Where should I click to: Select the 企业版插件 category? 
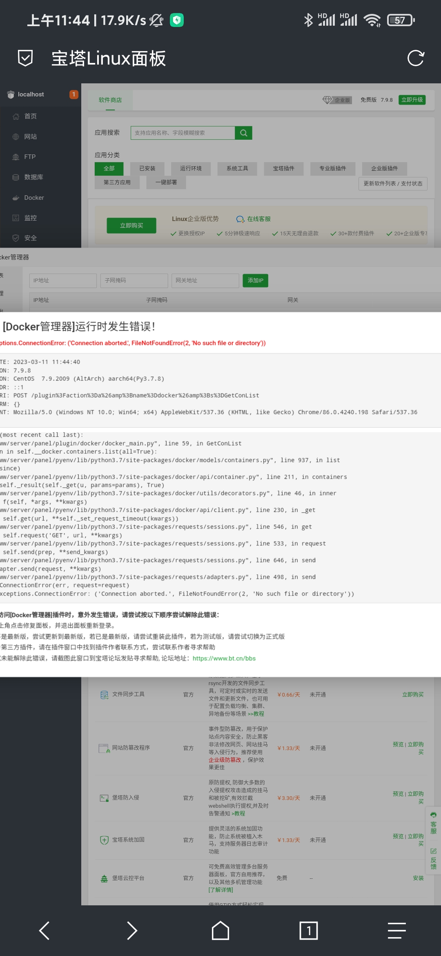(x=385, y=168)
